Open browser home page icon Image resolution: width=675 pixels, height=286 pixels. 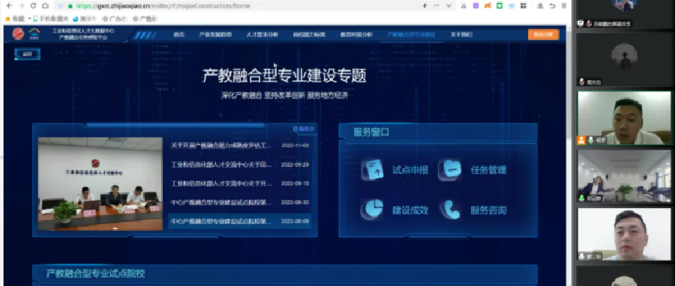(45, 6)
